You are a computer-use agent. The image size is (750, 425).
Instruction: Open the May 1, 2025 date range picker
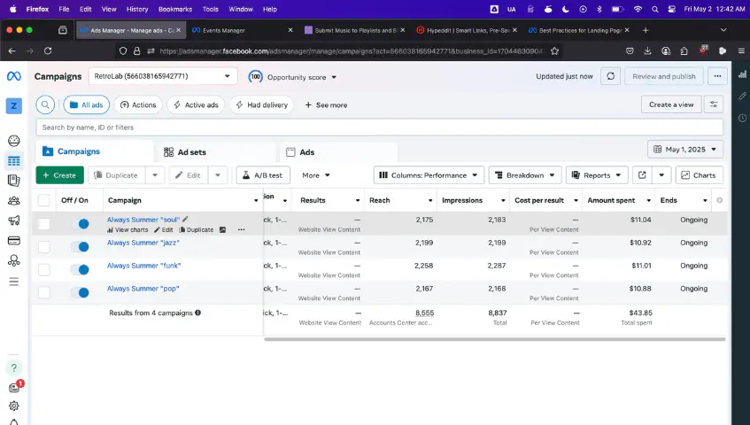685,149
